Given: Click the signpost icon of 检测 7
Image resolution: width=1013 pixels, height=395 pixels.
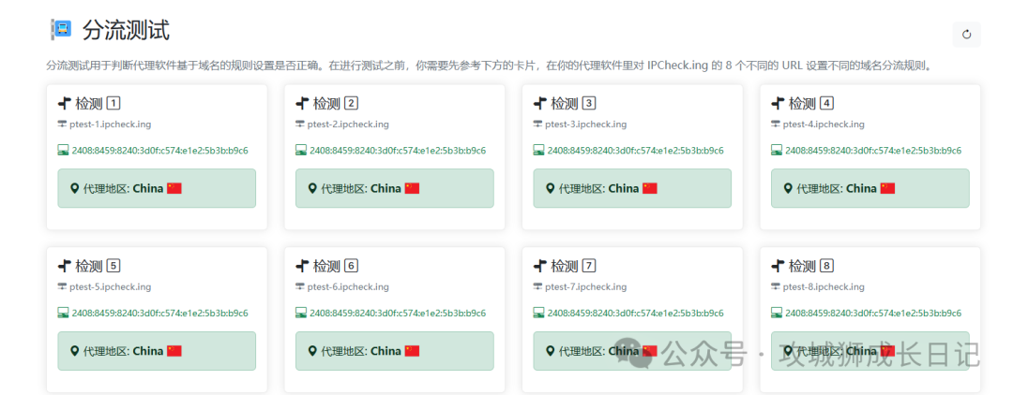Looking at the screenshot, I should click(539, 266).
